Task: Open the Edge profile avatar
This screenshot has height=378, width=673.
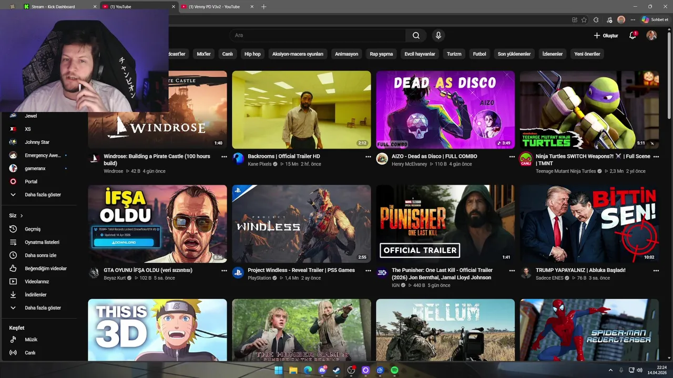Action: tap(621, 19)
